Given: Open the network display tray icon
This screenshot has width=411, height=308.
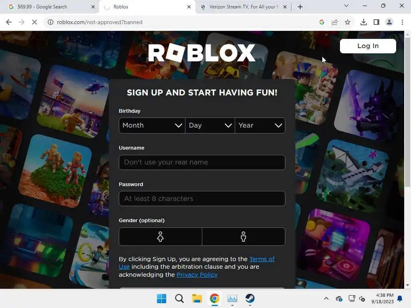Looking at the screenshot, I should point(352,298).
